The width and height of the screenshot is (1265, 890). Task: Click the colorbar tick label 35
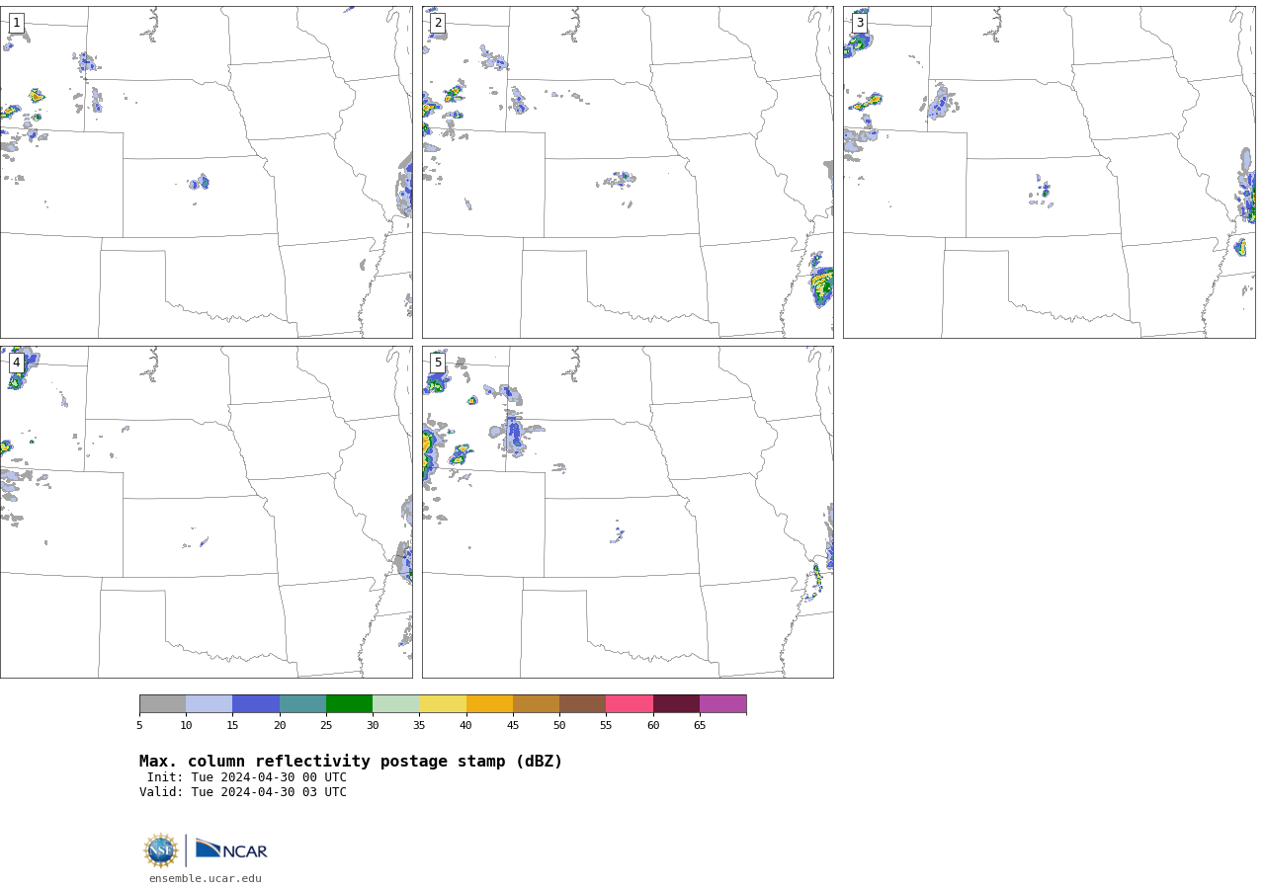(419, 726)
